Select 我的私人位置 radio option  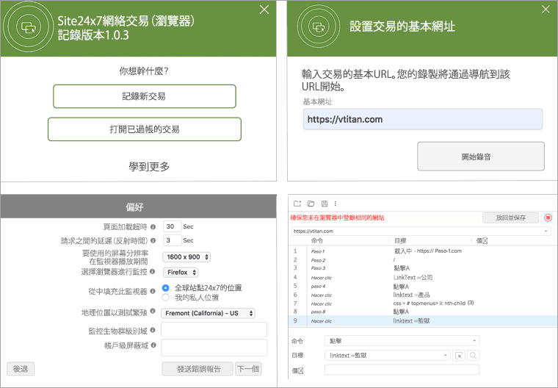[x=165, y=297]
